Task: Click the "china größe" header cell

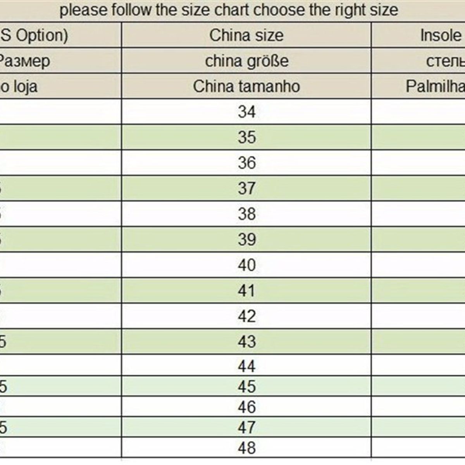Action: coord(246,61)
